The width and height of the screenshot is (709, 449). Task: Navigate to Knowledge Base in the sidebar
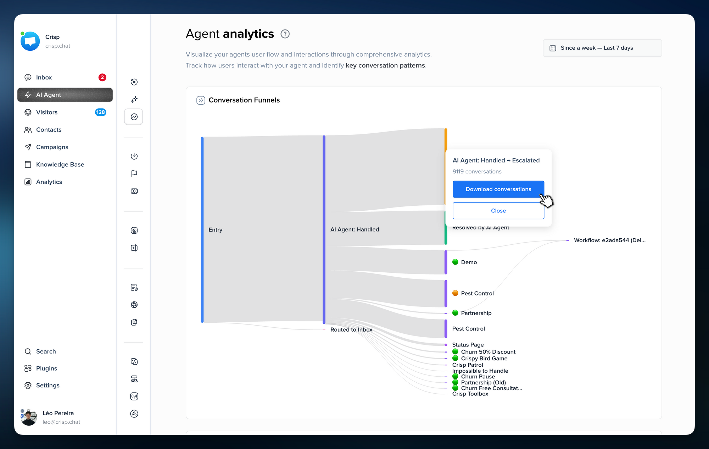pos(60,164)
